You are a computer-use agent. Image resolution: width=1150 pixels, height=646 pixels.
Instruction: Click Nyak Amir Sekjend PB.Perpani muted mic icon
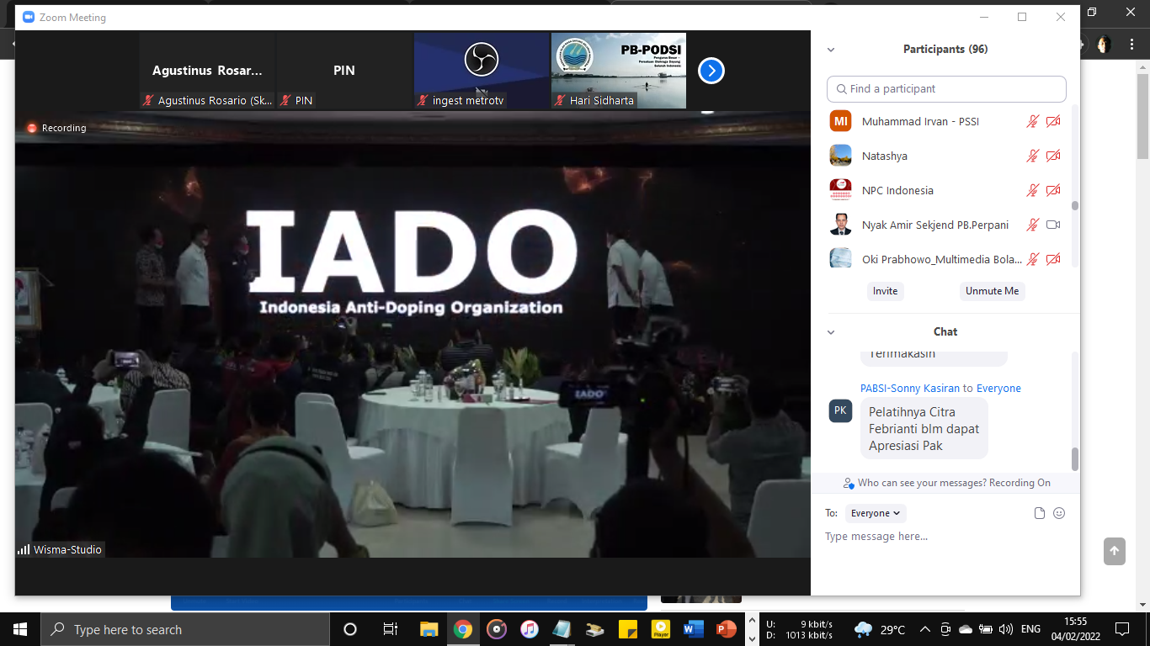point(1033,225)
